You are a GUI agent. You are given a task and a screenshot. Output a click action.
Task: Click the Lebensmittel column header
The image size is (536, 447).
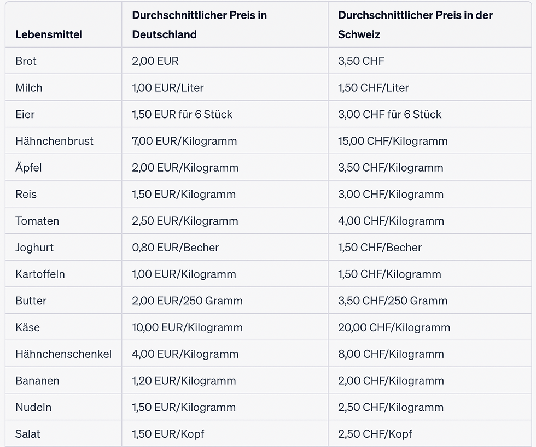click(49, 34)
